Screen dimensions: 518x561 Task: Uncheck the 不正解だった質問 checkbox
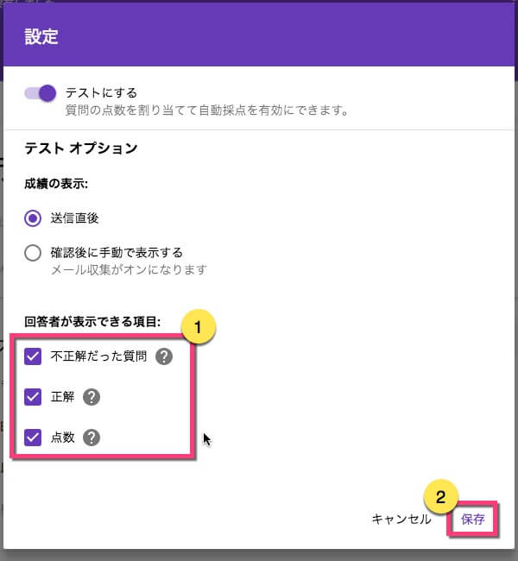[33, 356]
